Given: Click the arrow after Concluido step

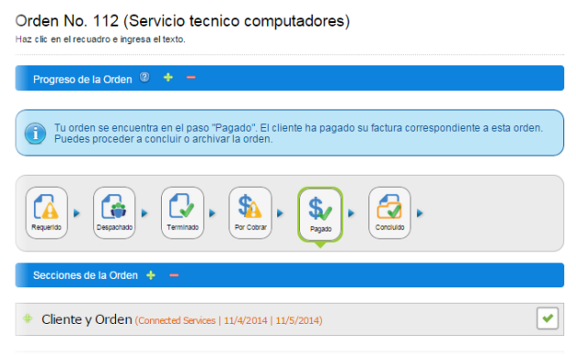Looking at the screenshot, I should pos(420,213).
